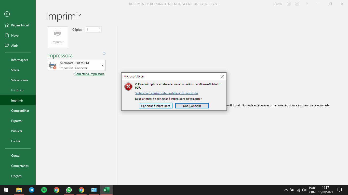The image size is (348, 195).
Task: Click the POR PTB2 language indicator
Action: (x=312, y=190)
